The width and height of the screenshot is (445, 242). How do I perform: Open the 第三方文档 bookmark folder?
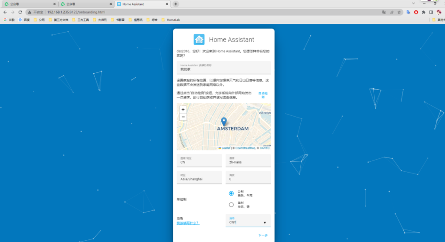tap(59, 20)
